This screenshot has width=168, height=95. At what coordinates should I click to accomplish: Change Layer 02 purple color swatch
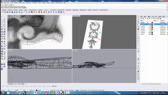point(152,26)
